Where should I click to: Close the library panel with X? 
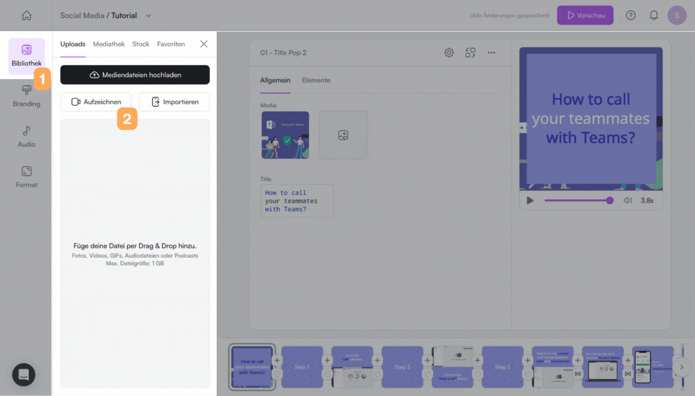tap(204, 44)
